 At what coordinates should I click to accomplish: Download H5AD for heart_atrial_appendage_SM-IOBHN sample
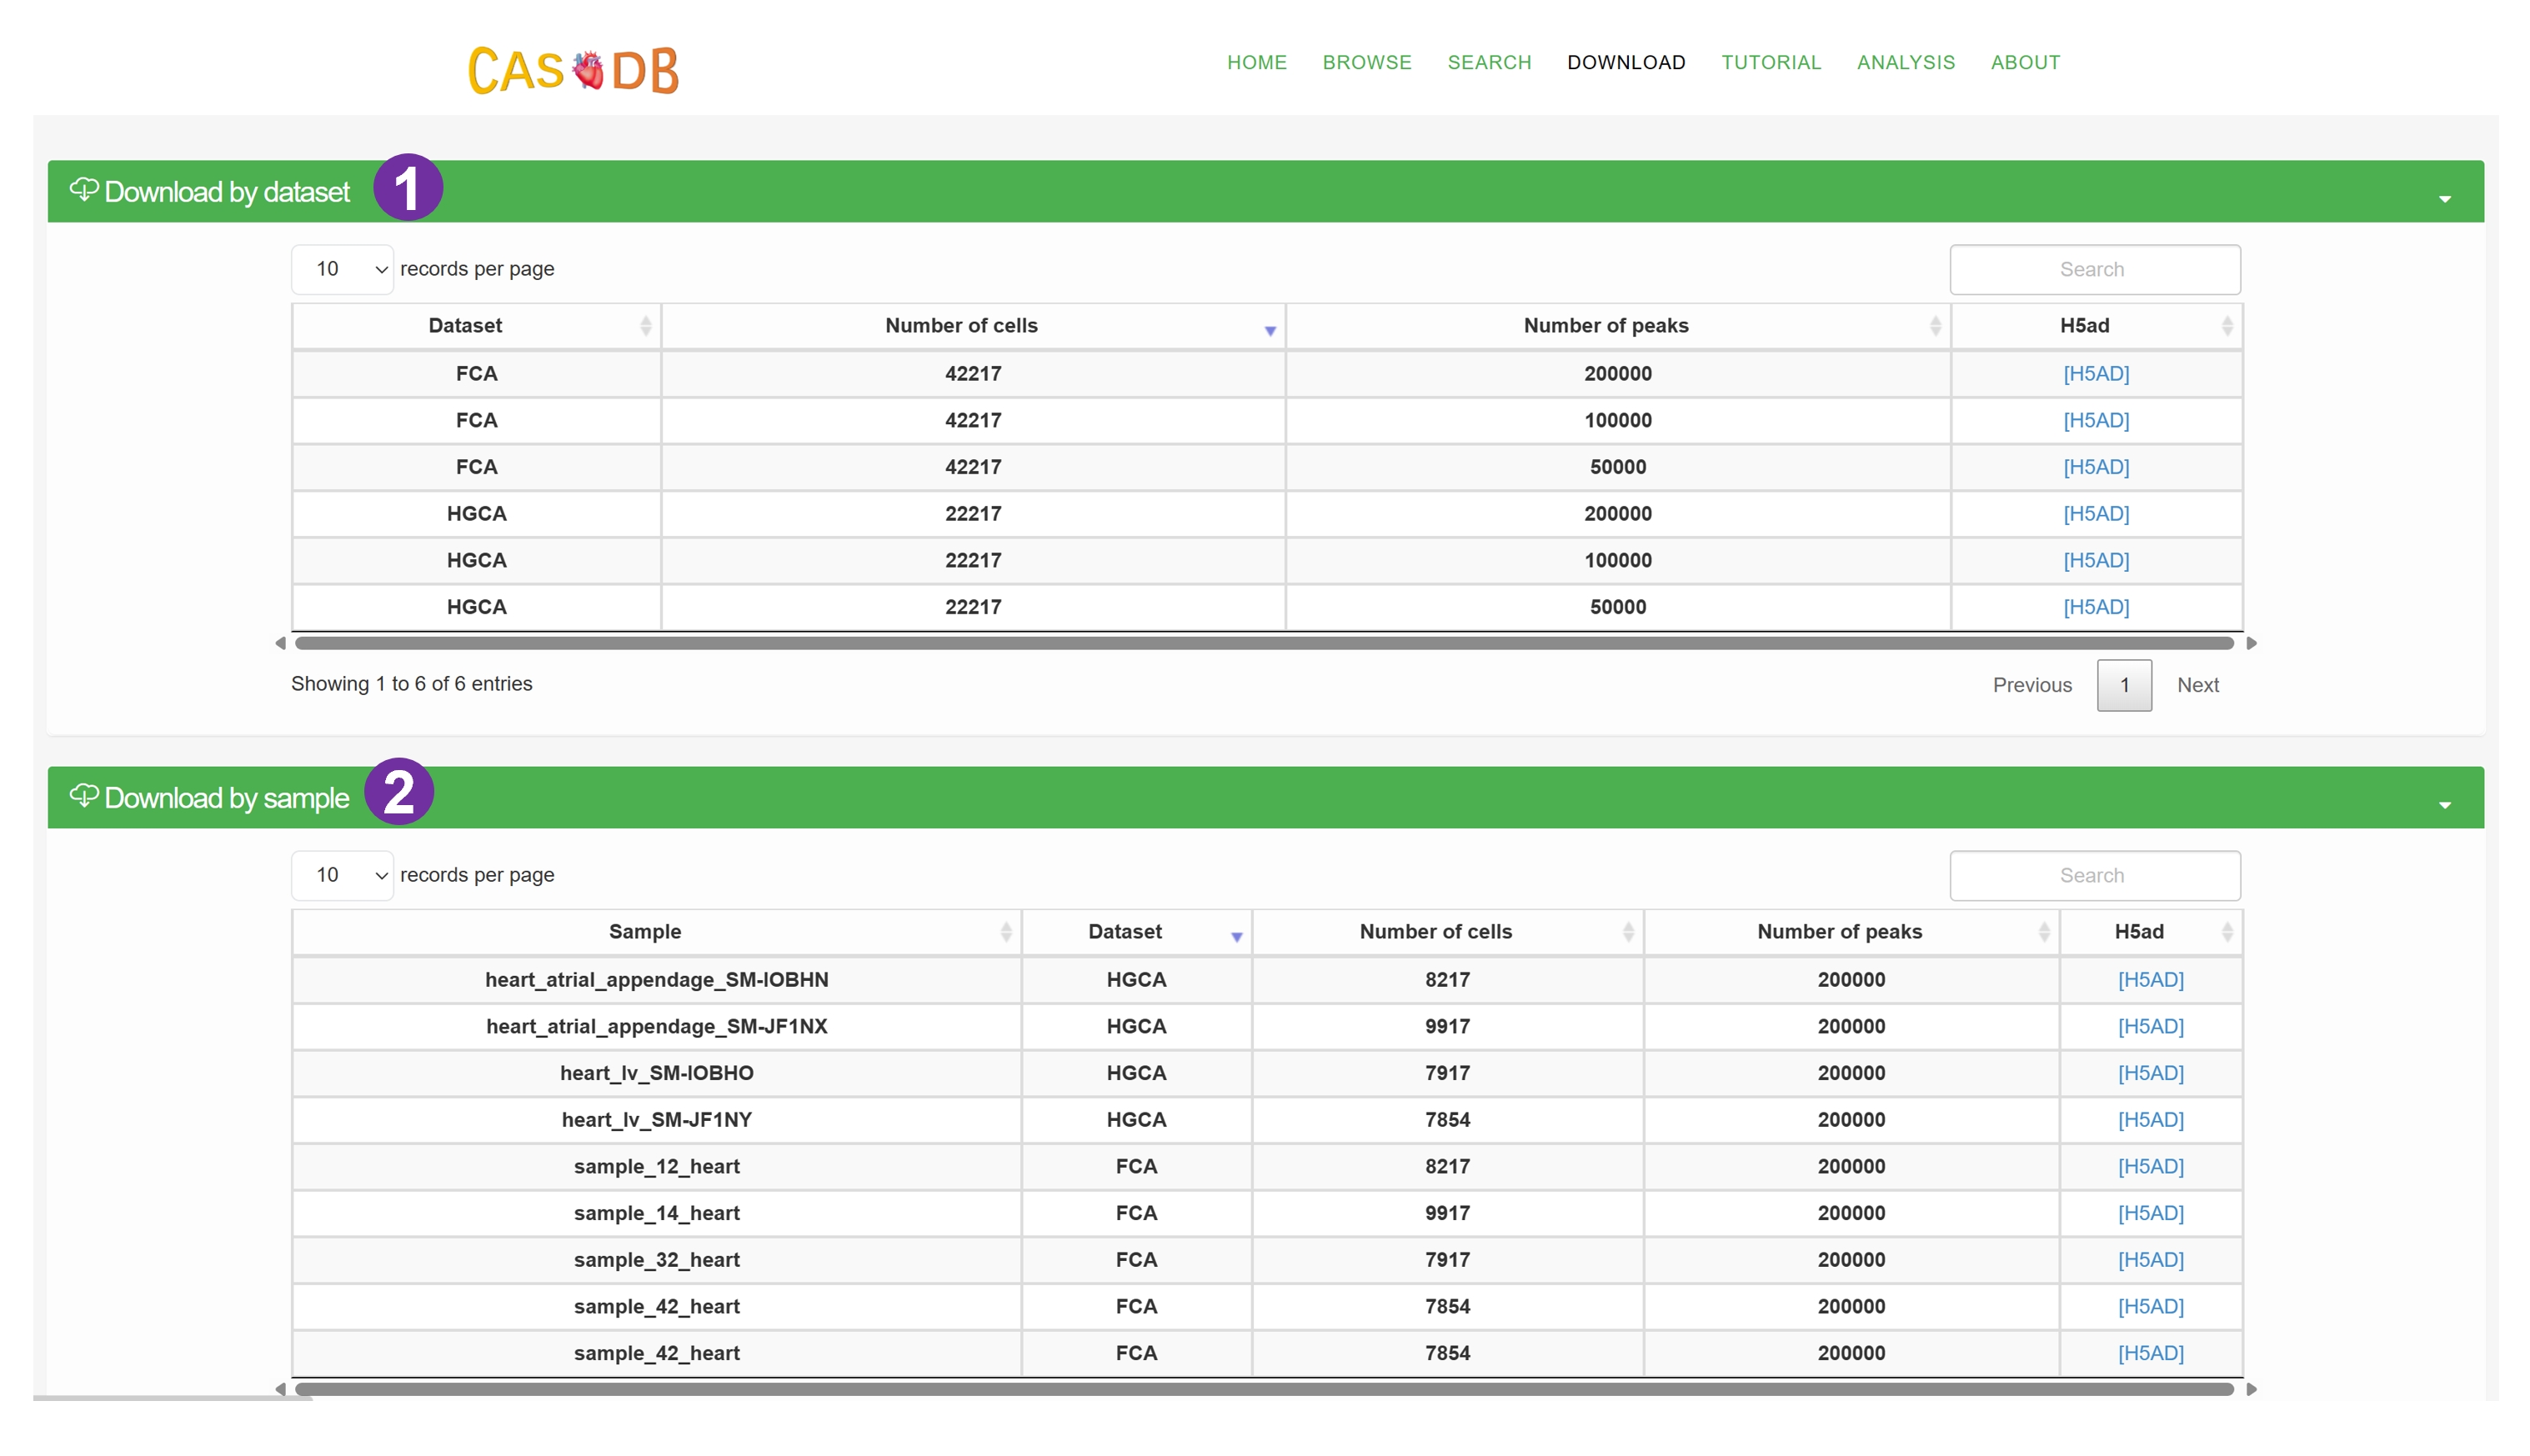coord(2150,979)
